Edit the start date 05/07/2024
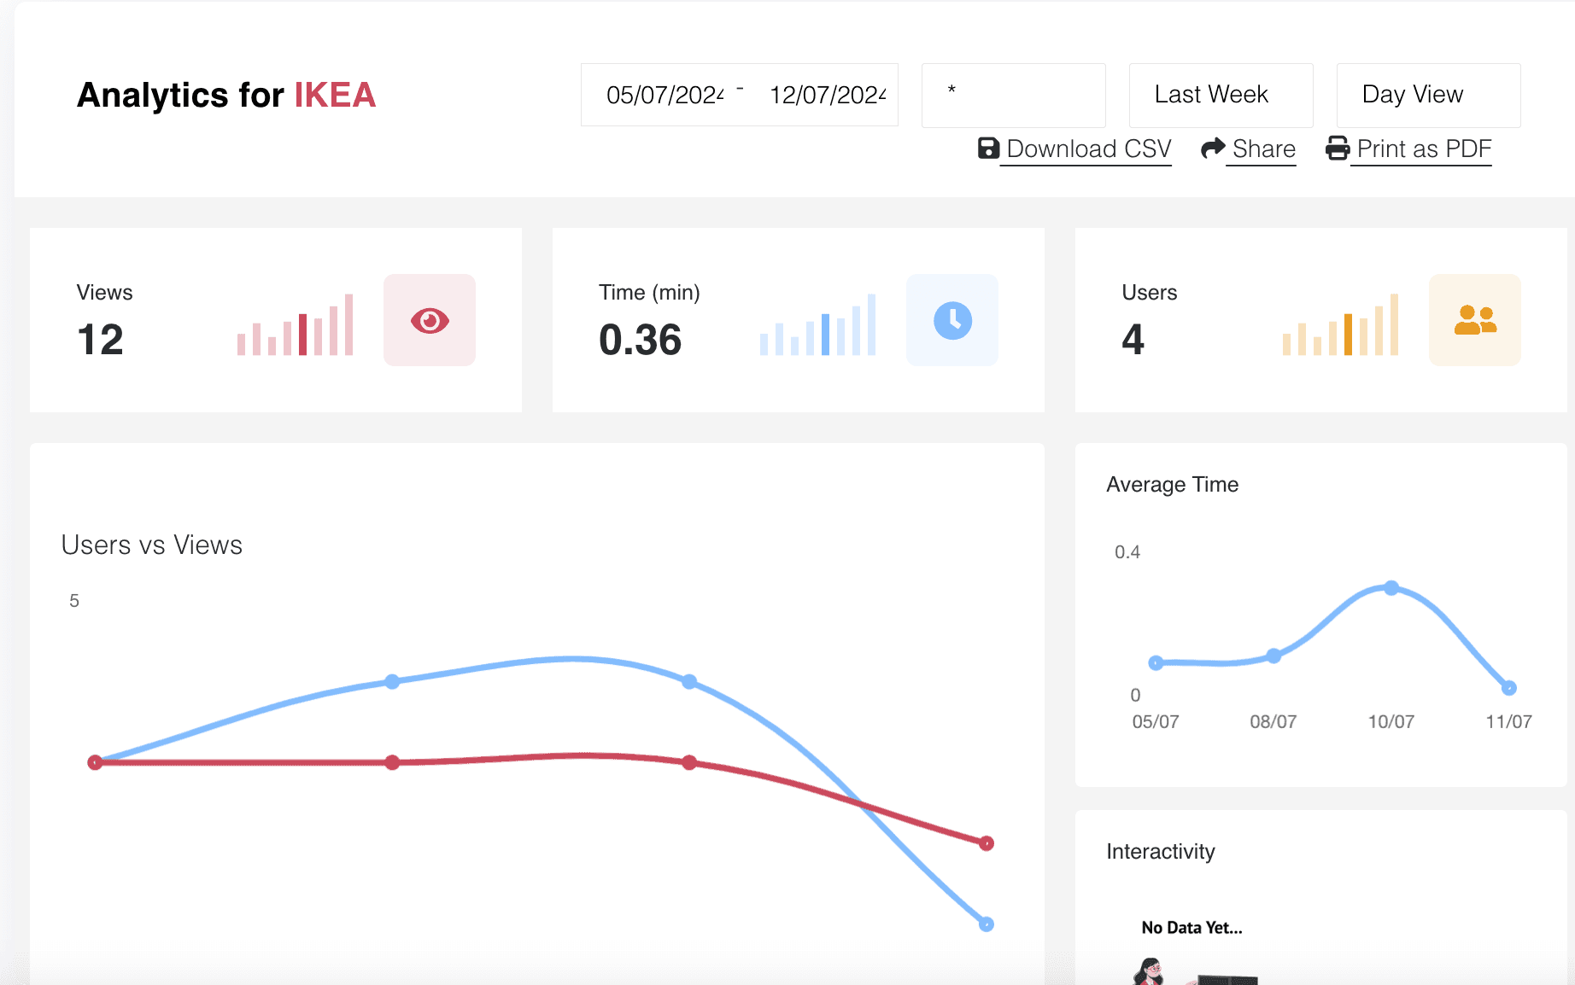This screenshot has height=985, width=1575. (x=665, y=95)
